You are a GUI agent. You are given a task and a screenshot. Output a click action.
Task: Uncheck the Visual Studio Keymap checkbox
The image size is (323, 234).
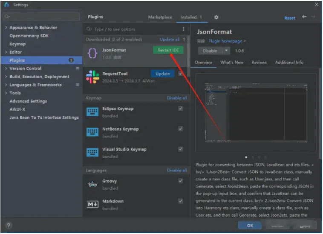[x=180, y=149]
